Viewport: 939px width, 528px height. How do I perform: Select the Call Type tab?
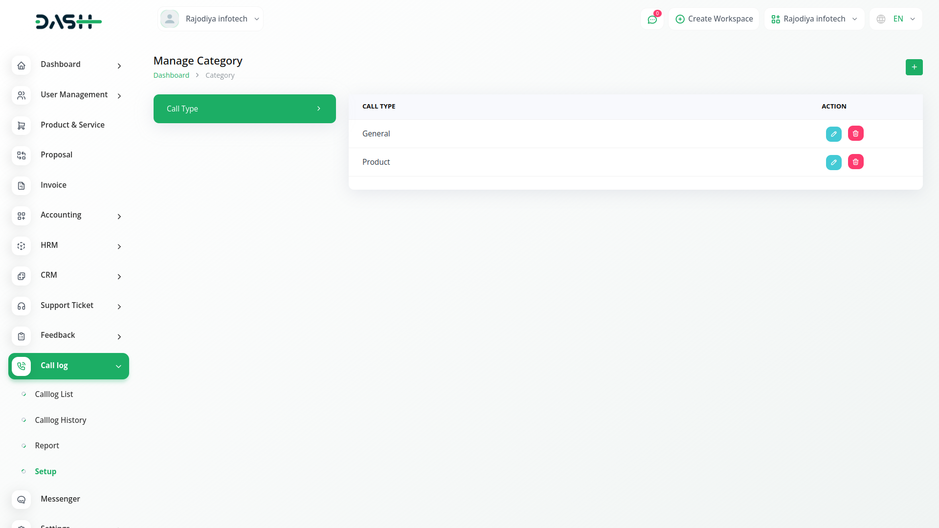244,109
